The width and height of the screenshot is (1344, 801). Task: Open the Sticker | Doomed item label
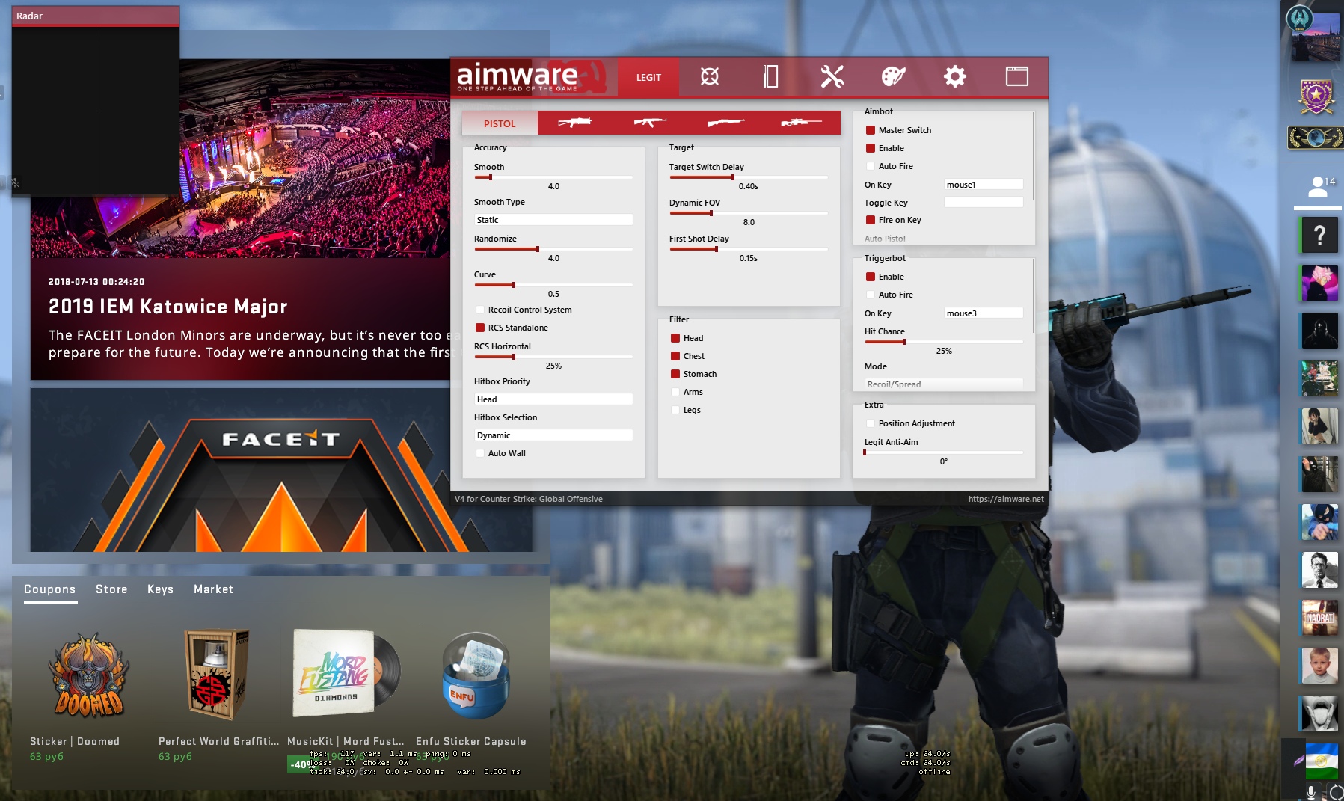click(75, 741)
